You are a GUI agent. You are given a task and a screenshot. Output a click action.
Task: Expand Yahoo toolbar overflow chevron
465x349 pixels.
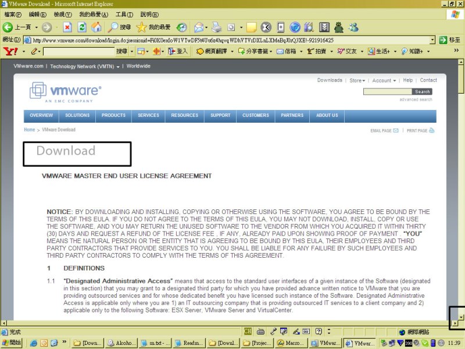coord(456,51)
